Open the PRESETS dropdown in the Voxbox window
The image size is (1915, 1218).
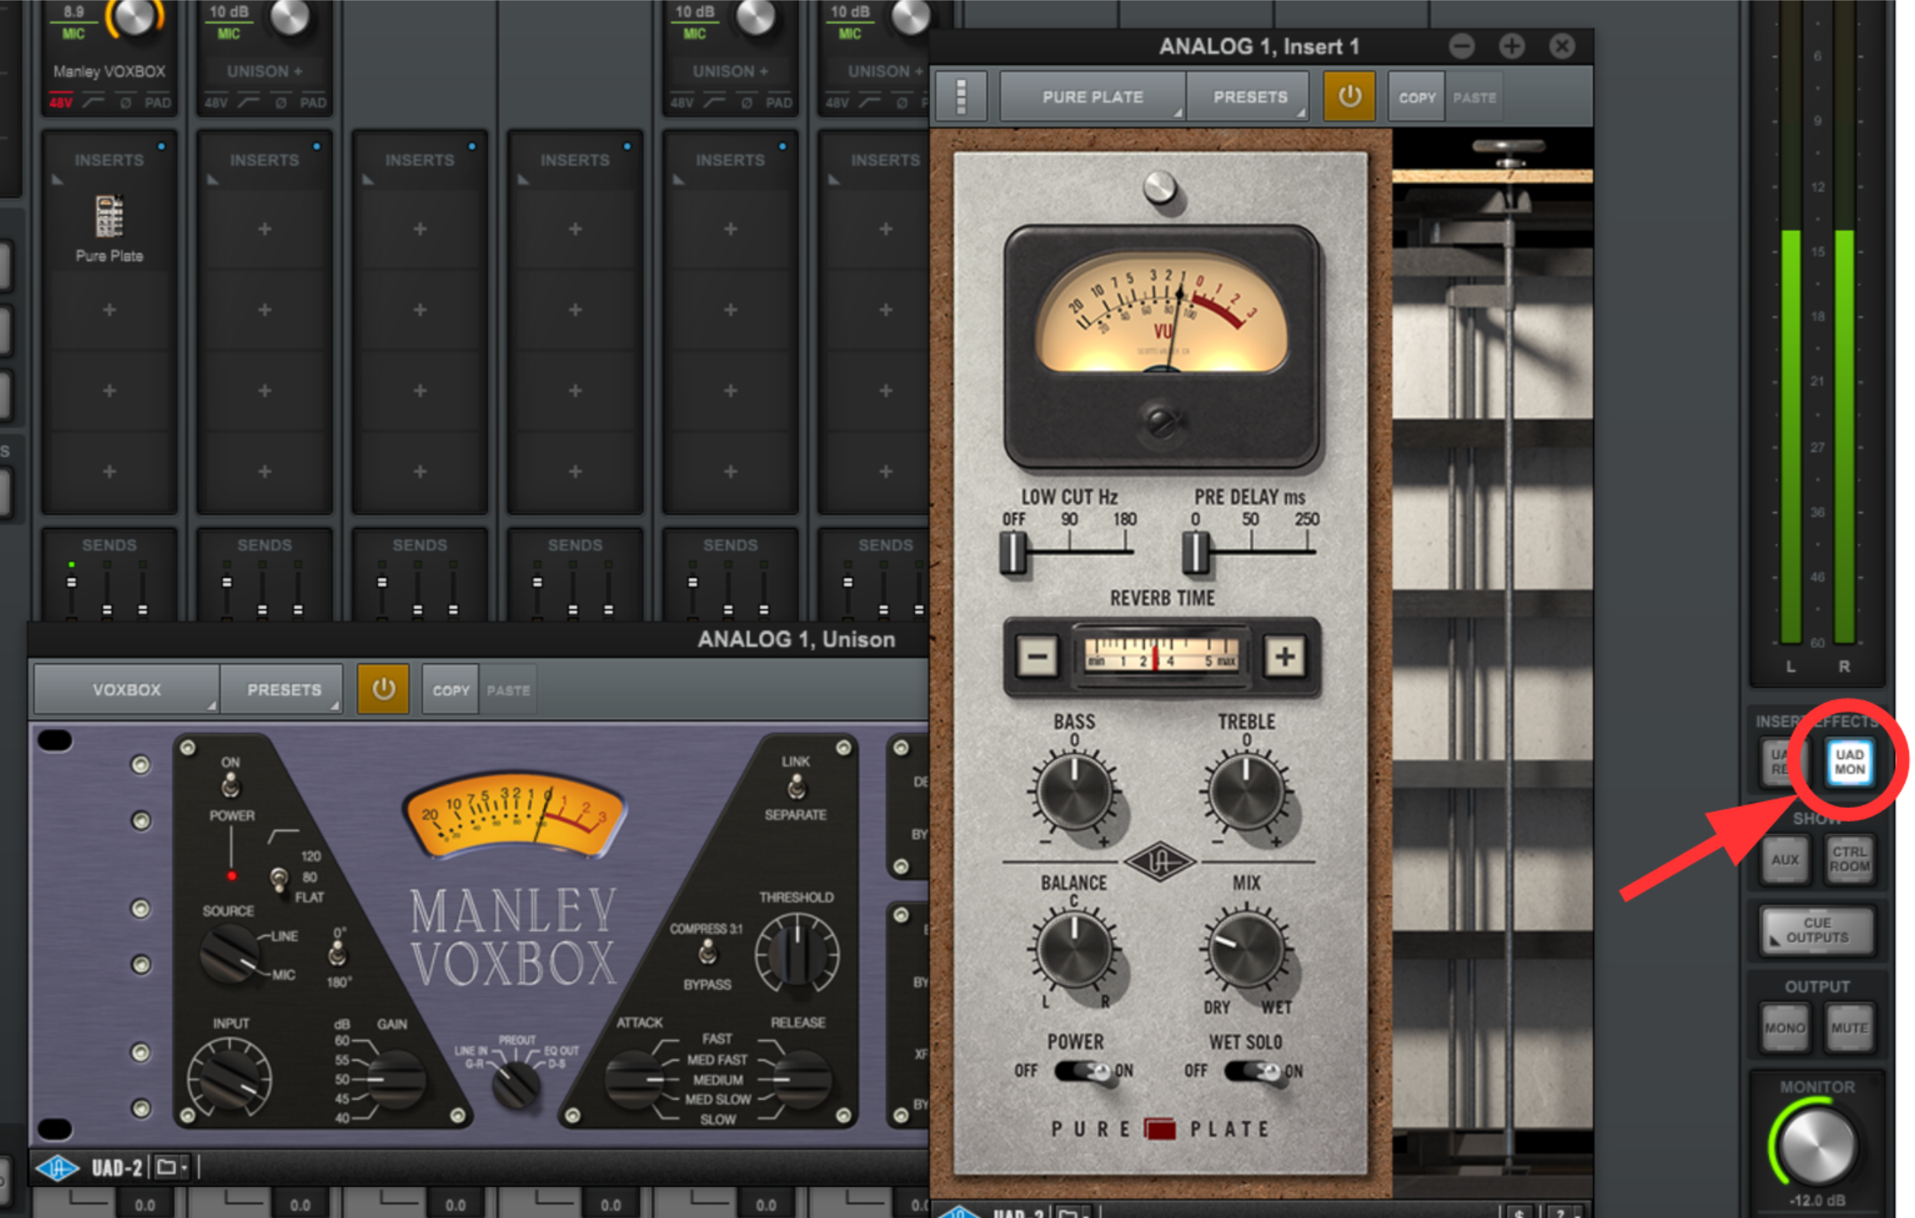coord(283,690)
